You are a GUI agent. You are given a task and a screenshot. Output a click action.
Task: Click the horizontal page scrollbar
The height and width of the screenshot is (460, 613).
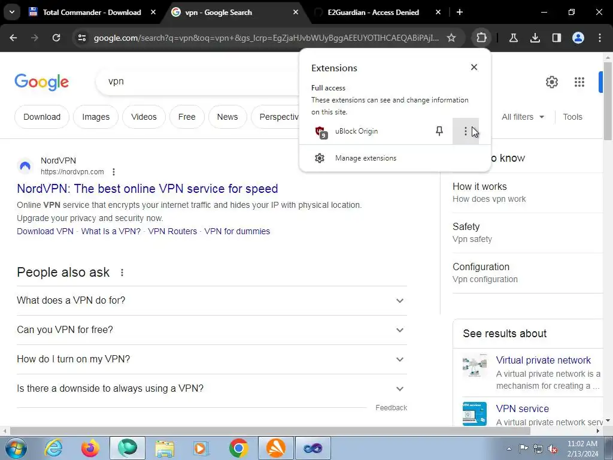(x=270, y=431)
